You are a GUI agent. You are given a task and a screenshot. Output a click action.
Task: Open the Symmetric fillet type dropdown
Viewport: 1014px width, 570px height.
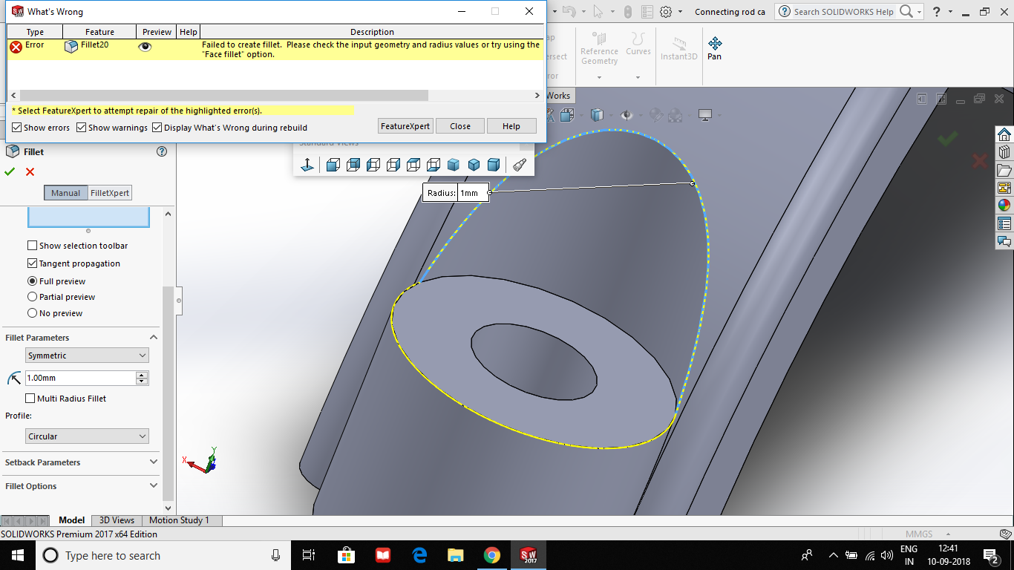point(86,355)
